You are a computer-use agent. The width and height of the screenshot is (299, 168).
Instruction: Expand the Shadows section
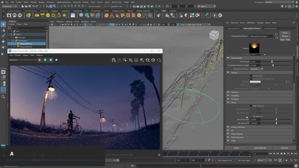260,99
